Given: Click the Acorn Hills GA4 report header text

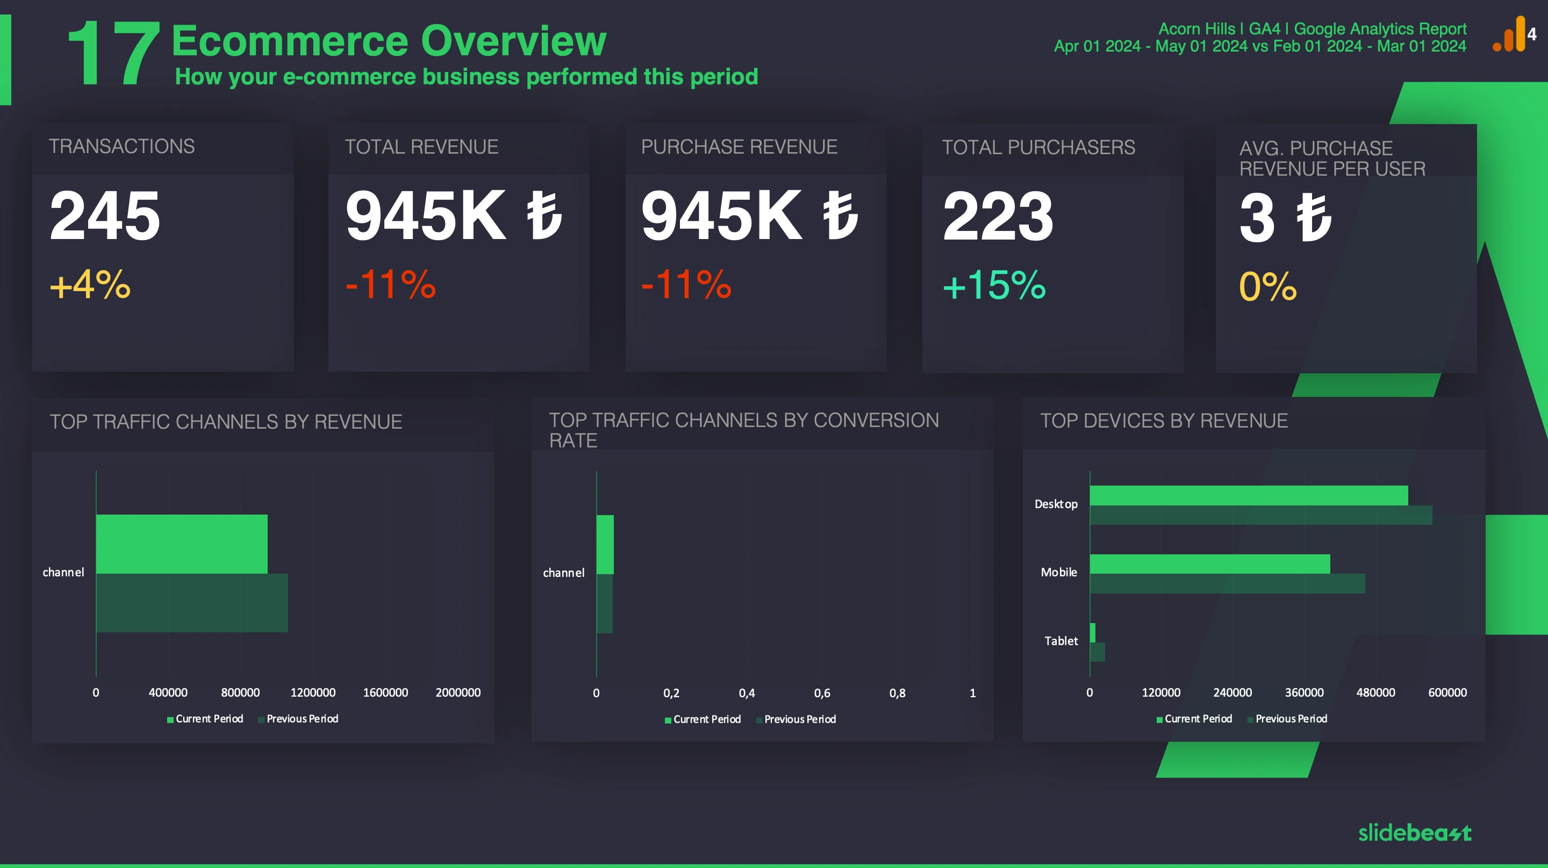Looking at the screenshot, I should click(x=1312, y=29).
